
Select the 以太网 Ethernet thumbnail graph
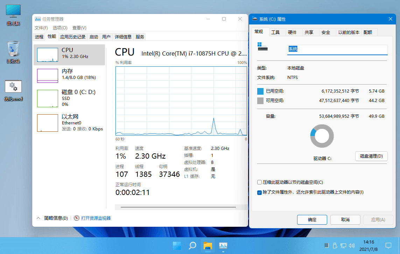(x=48, y=123)
